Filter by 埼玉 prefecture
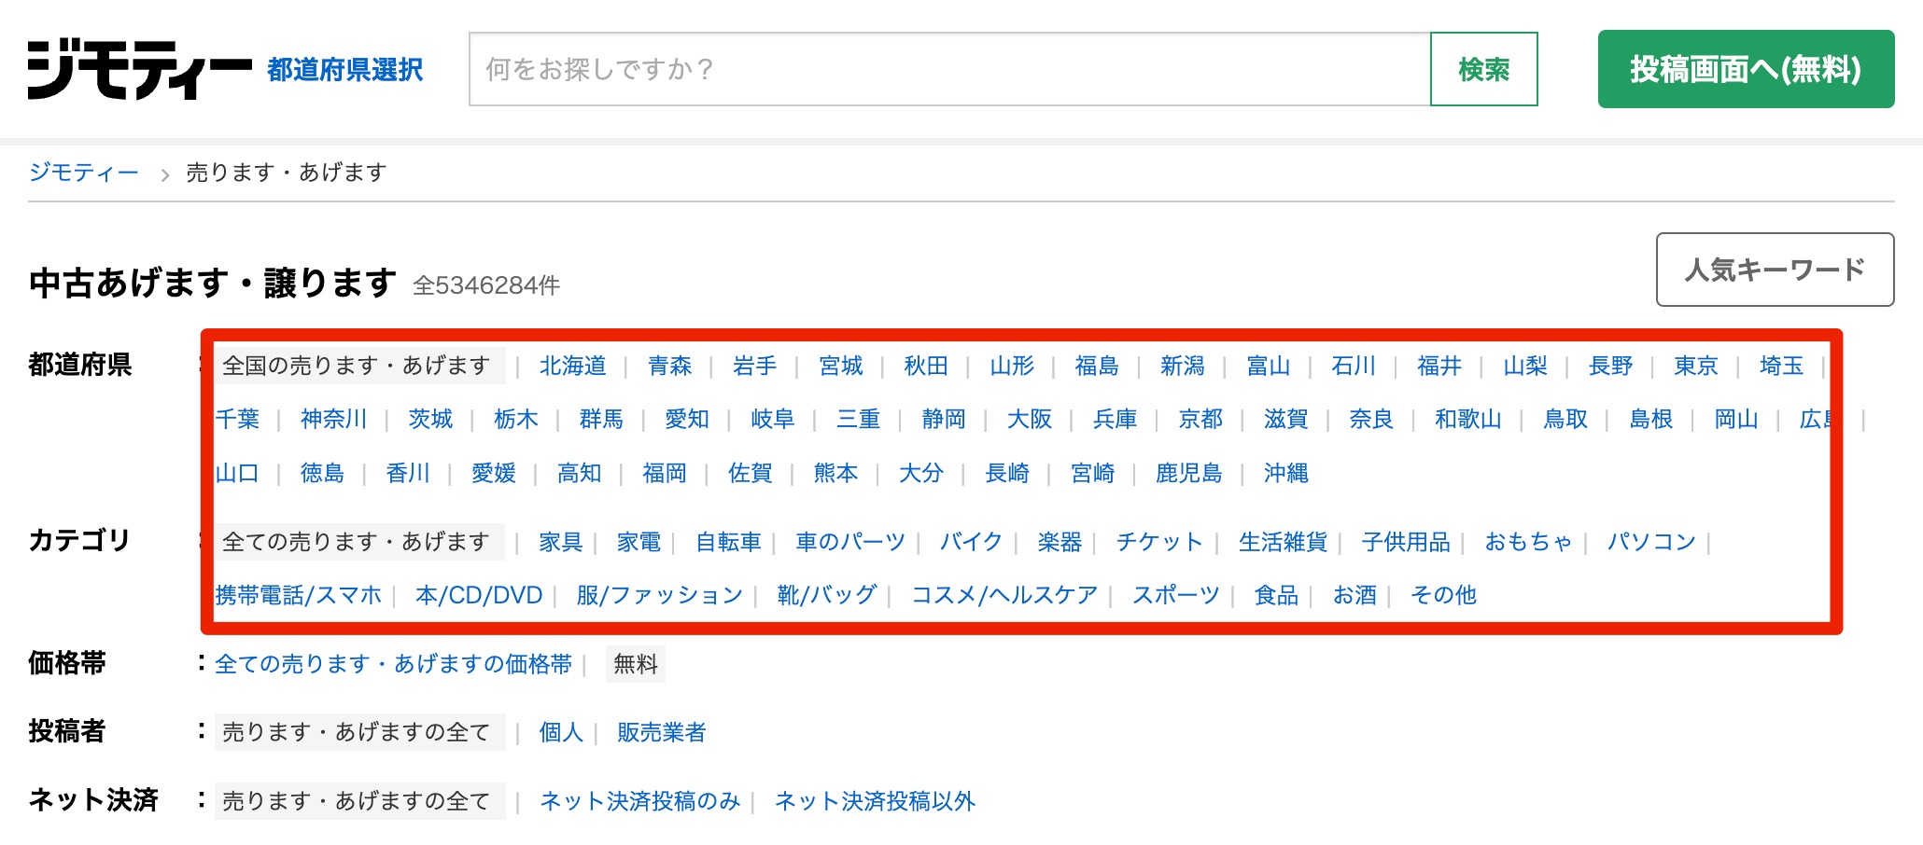Screen dimensions: 1923x845 [x=1782, y=366]
